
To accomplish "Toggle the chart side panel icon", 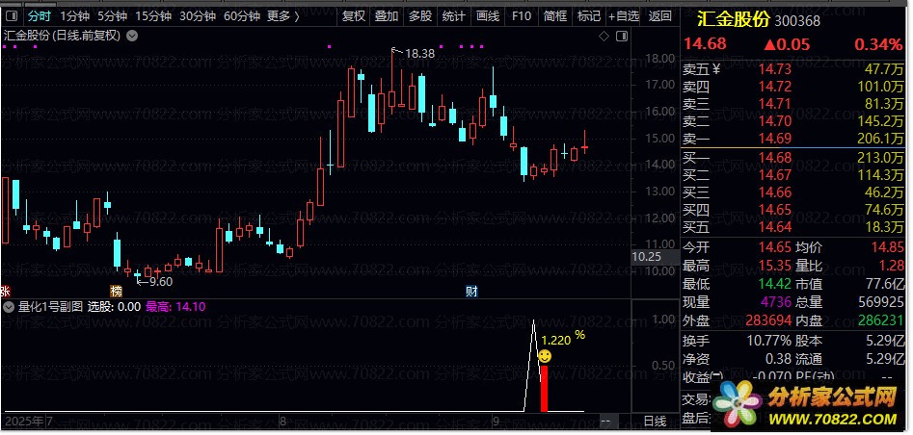I will click(x=622, y=37).
